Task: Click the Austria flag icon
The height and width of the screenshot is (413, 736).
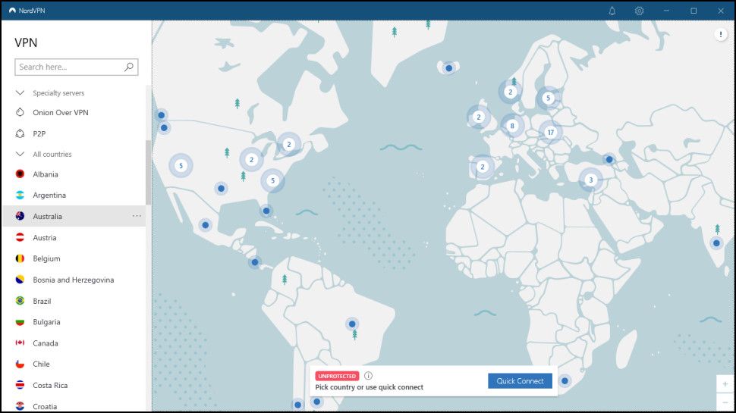Action: point(20,237)
